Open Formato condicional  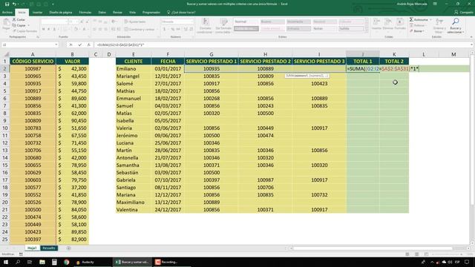(206, 26)
